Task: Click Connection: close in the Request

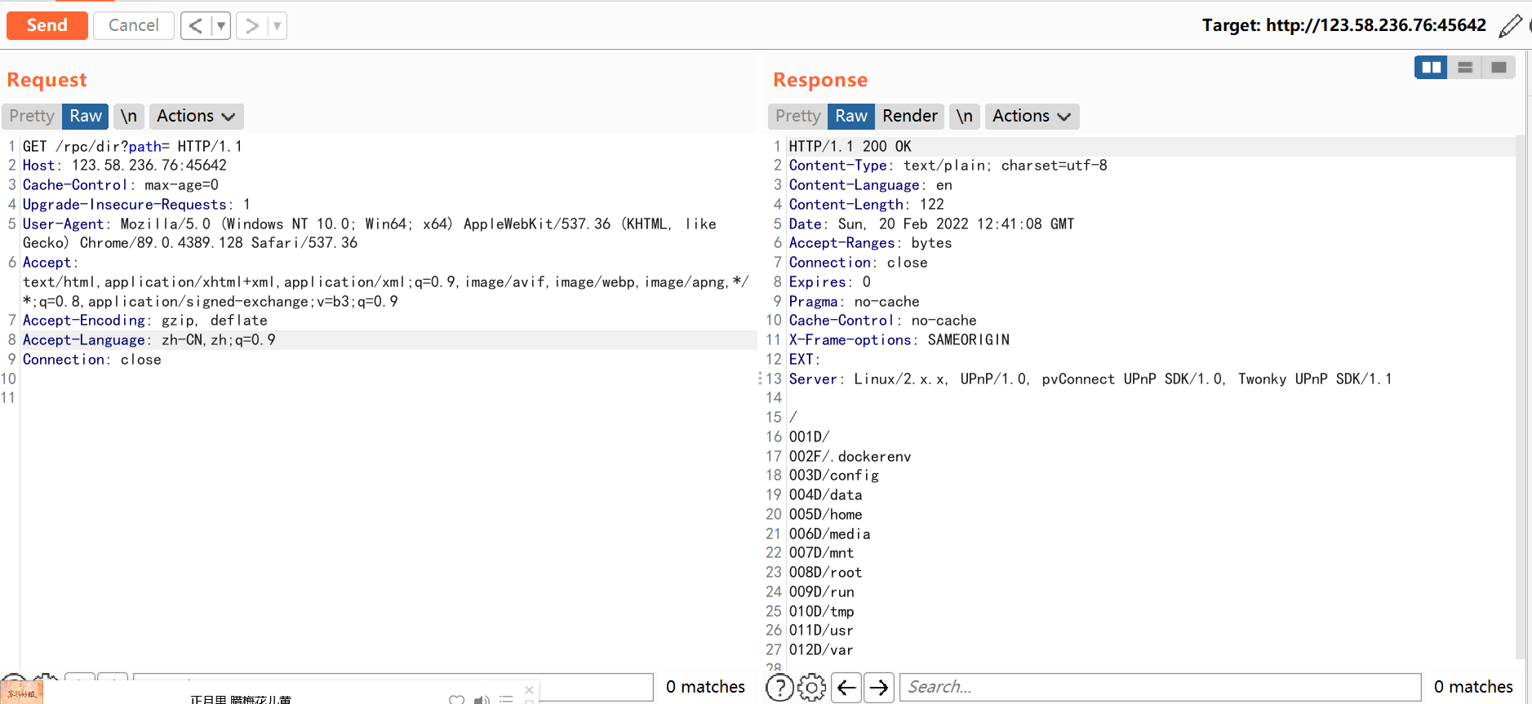Action: coord(92,360)
